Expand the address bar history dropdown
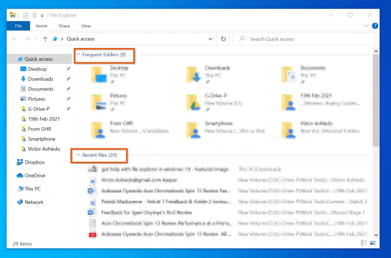 point(210,39)
